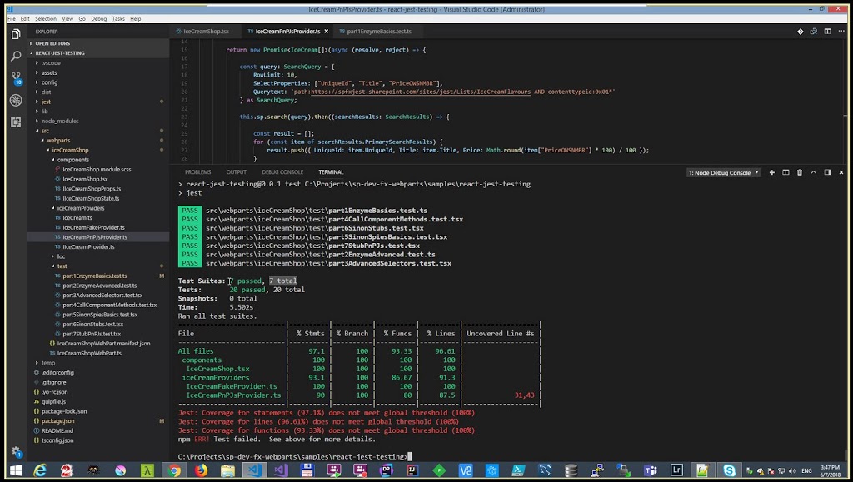The image size is (853, 482).
Task: Open the Extensions view
Action: 16,122
